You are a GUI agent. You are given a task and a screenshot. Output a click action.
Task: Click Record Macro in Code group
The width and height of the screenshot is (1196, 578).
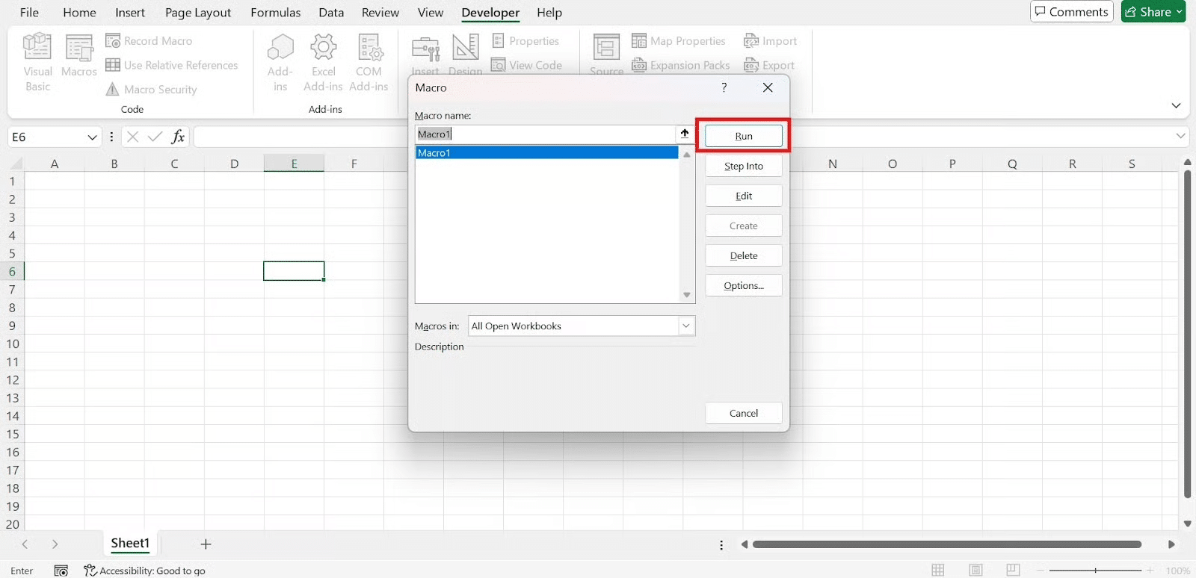pyautogui.click(x=149, y=41)
